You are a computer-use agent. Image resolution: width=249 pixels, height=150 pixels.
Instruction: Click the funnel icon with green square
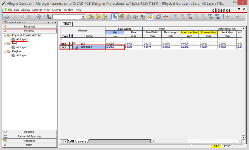click(210, 17)
